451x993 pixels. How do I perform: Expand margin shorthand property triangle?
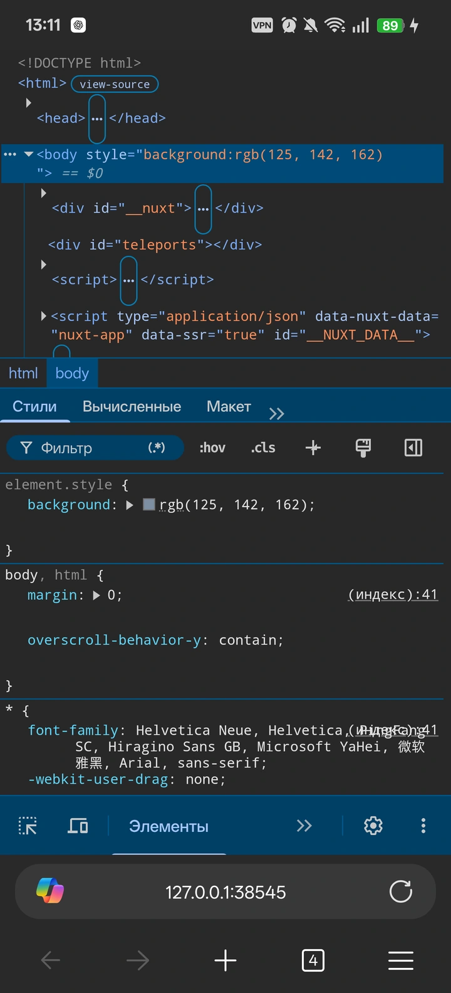pos(96,595)
